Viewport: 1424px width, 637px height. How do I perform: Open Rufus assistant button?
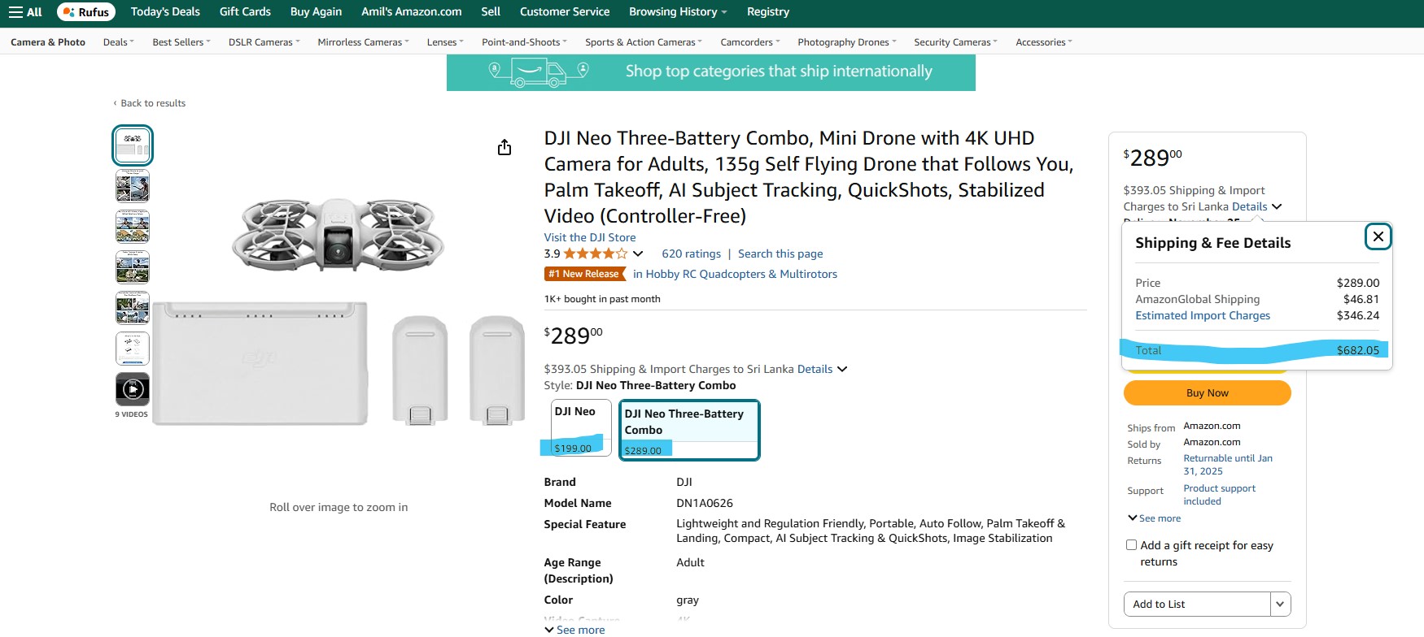pos(86,12)
